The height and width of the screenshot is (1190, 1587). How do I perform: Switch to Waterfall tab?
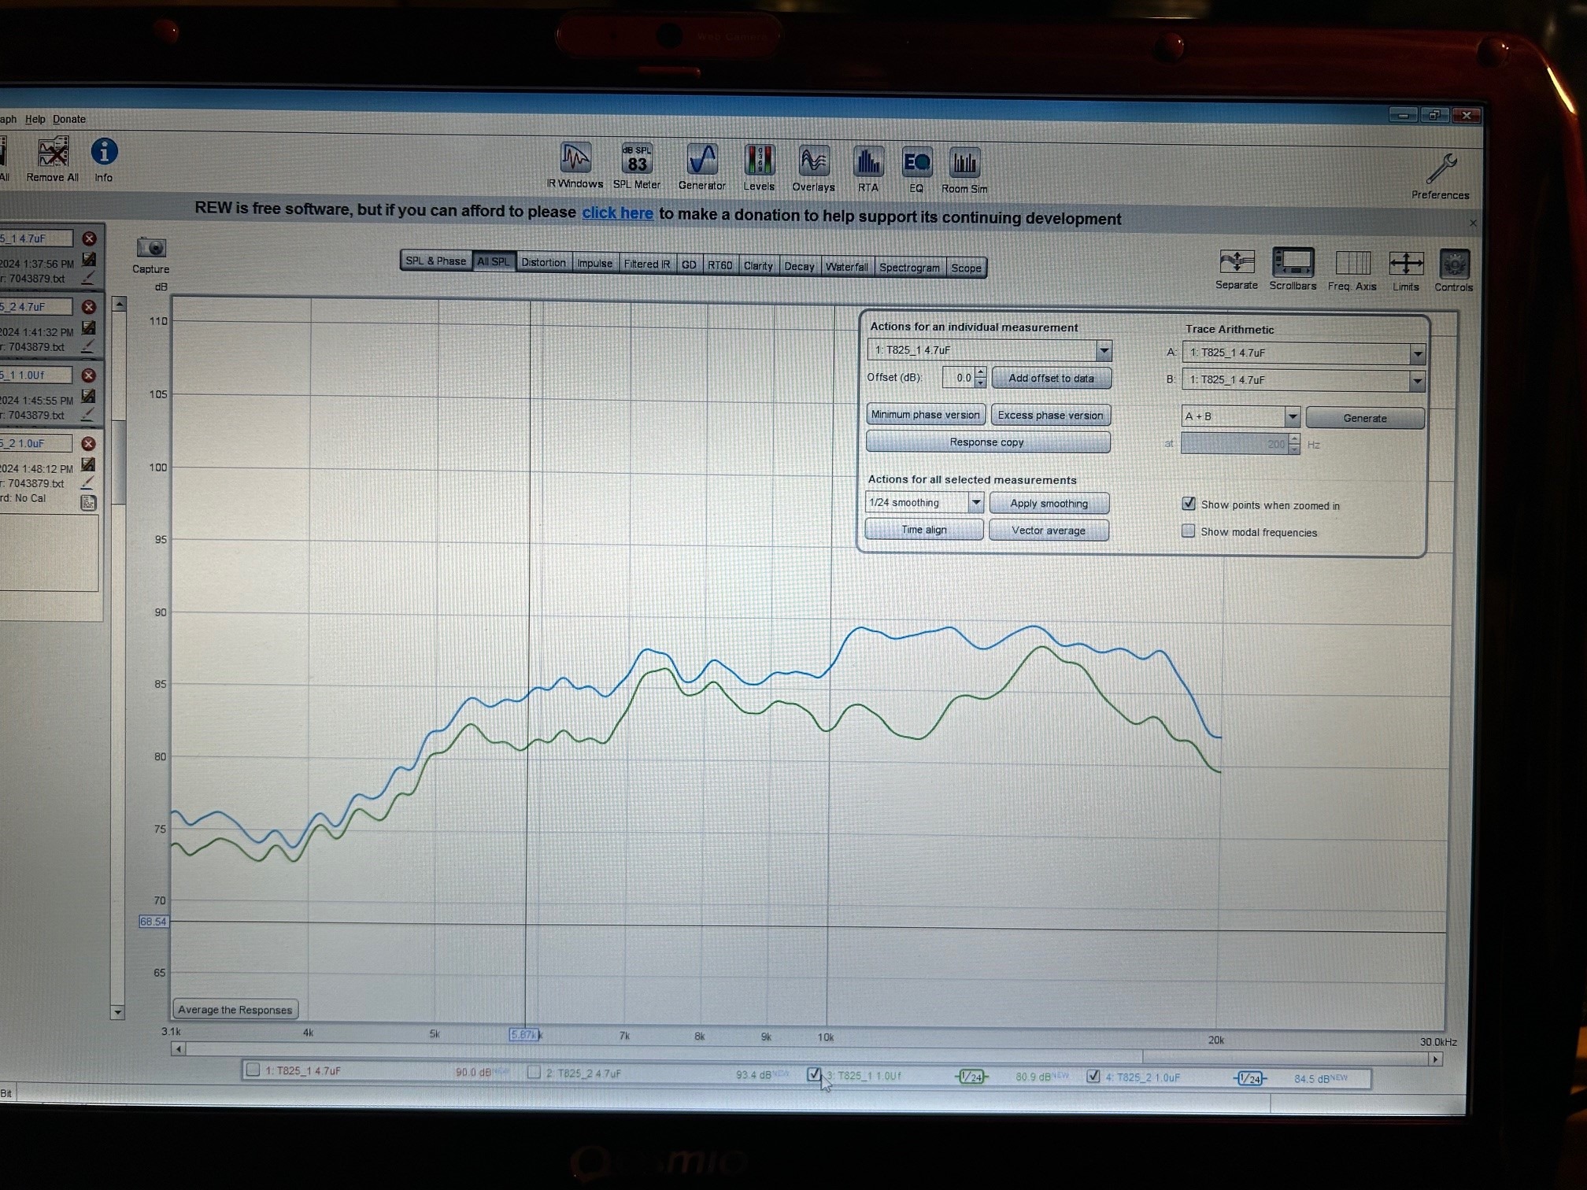[x=846, y=267]
